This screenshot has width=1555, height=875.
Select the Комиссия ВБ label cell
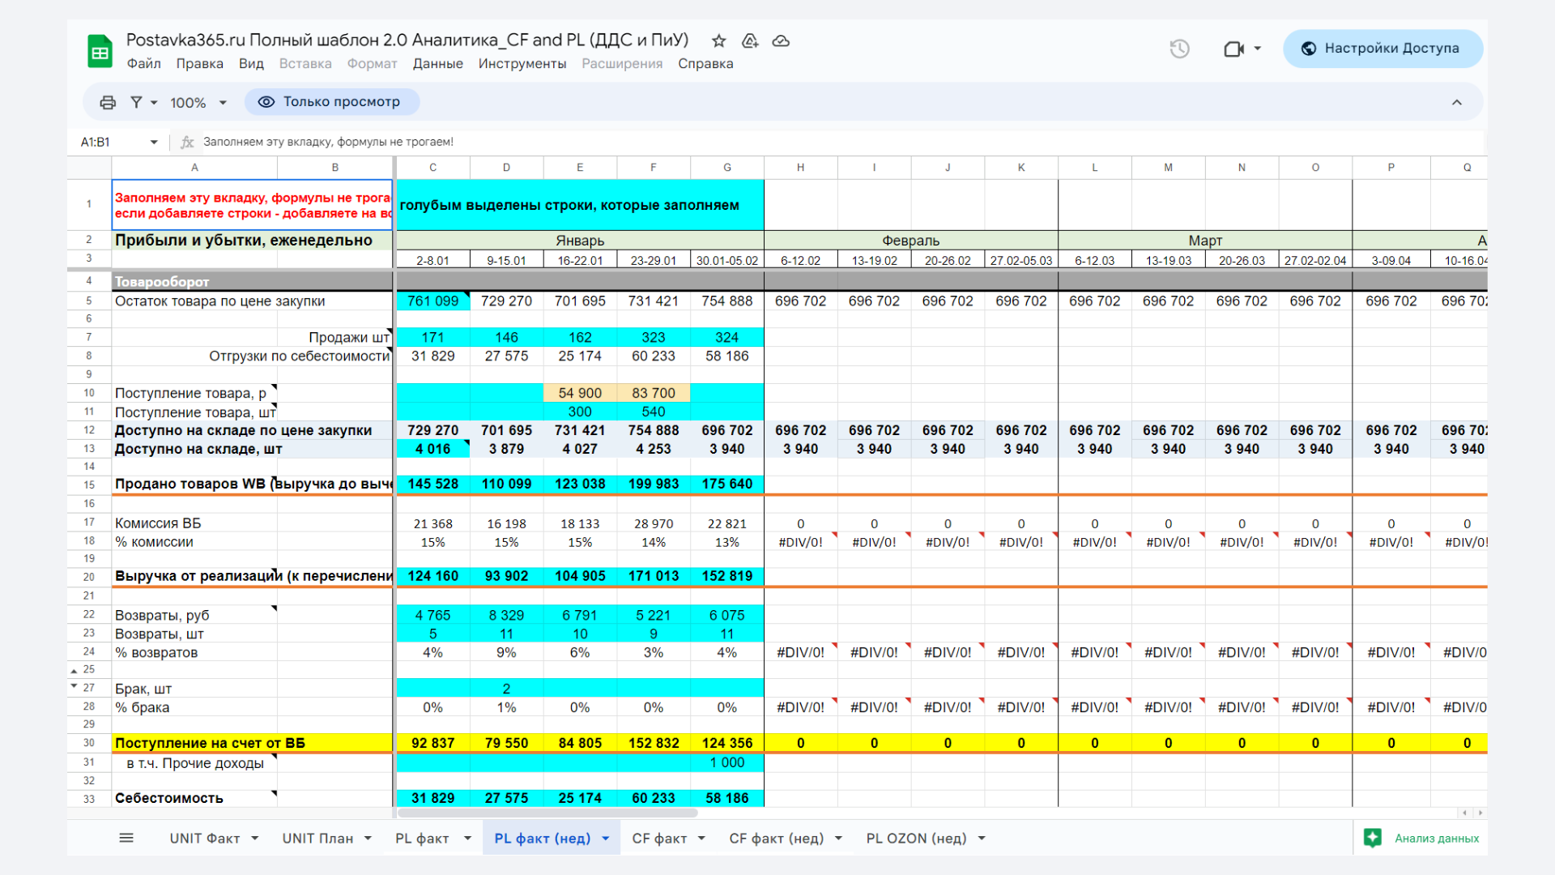click(194, 523)
